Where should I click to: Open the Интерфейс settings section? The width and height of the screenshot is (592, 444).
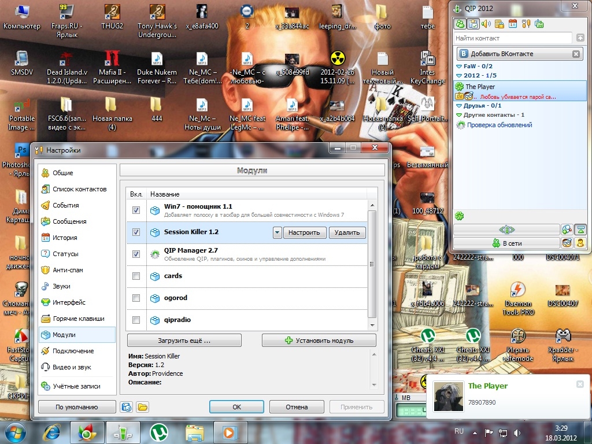click(69, 302)
